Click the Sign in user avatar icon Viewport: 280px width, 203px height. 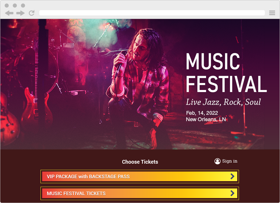(x=217, y=161)
